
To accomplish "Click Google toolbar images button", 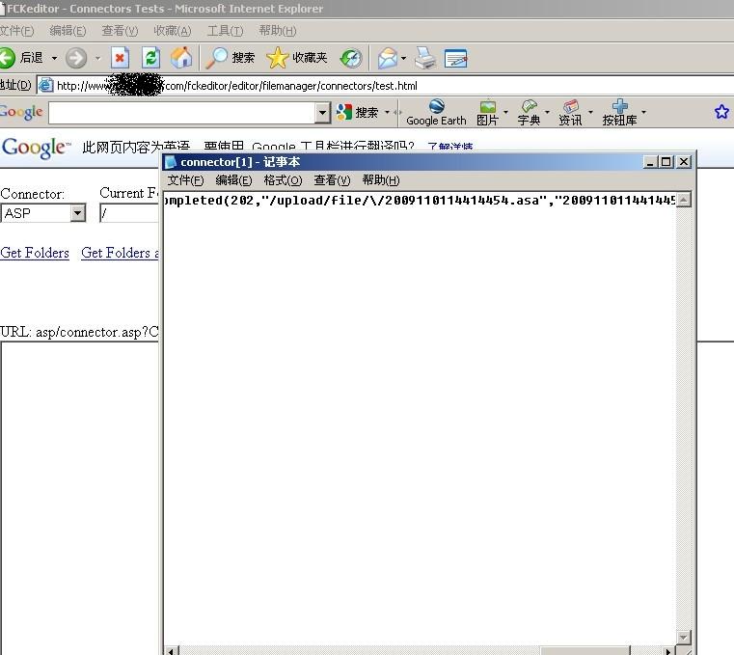I will click(x=487, y=113).
